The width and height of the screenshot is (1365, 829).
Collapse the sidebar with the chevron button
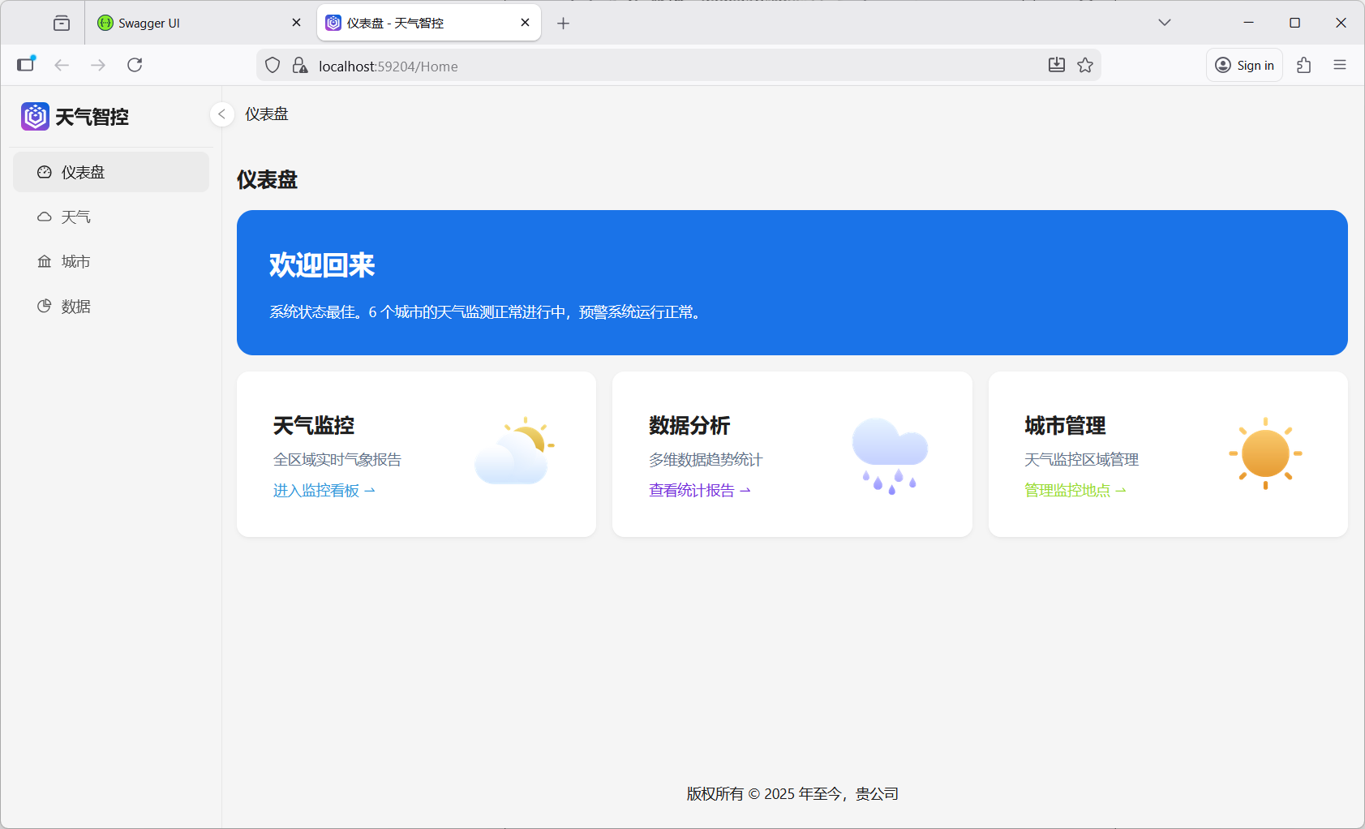pyautogui.click(x=221, y=114)
